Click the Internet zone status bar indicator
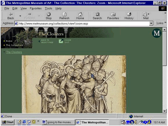Viewport: 168px width, 126px height. [136, 116]
